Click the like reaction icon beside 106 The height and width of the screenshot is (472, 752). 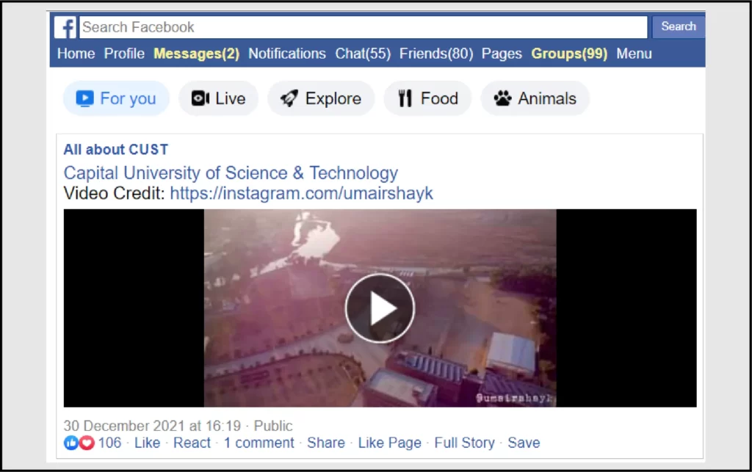point(70,443)
